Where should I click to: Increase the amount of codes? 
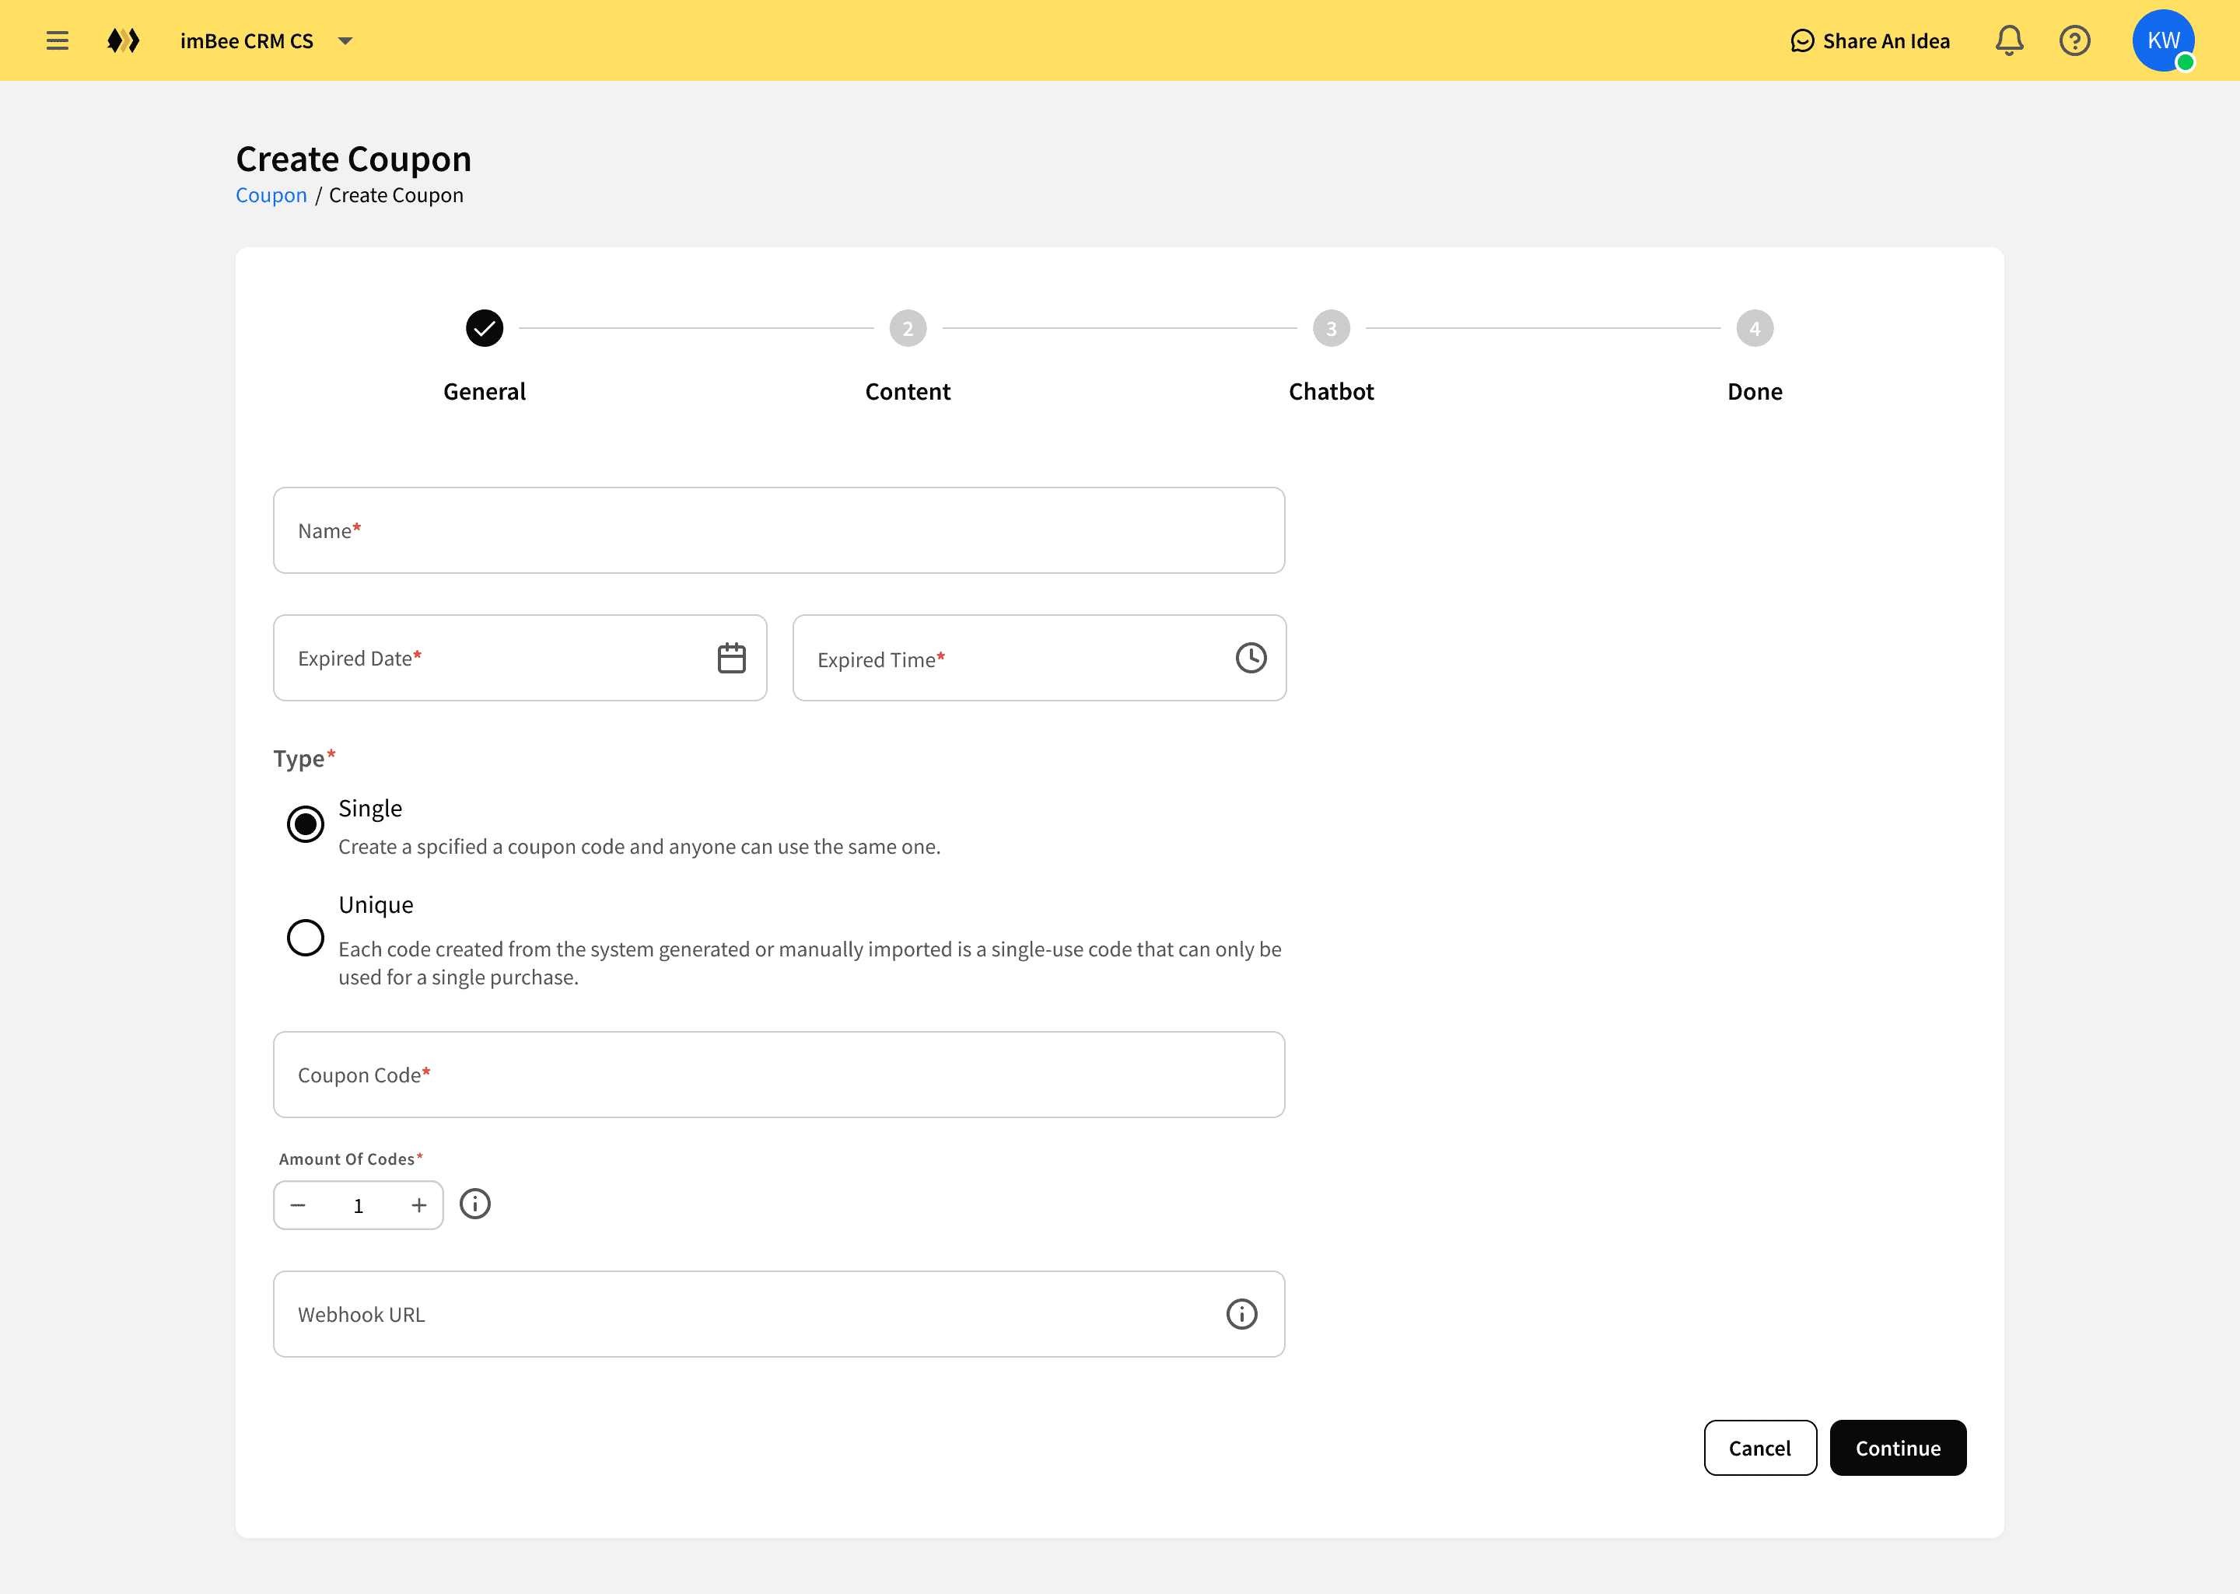419,1205
